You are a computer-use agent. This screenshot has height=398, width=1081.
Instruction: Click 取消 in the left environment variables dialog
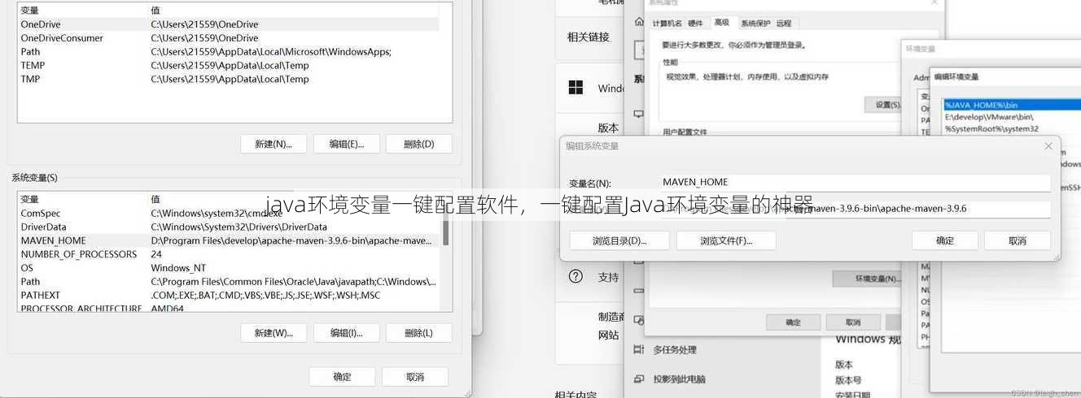(x=415, y=377)
